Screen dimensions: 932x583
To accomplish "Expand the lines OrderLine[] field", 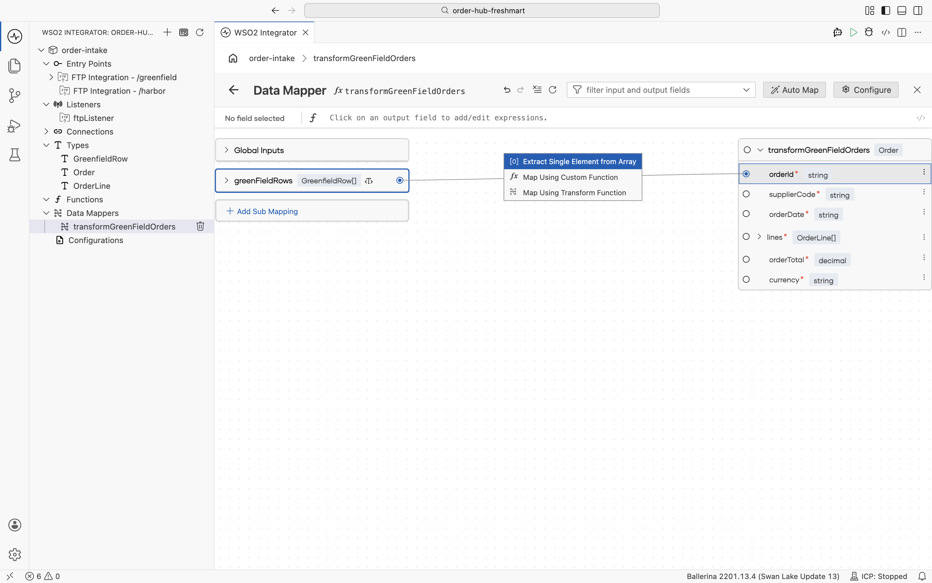I will [759, 237].
